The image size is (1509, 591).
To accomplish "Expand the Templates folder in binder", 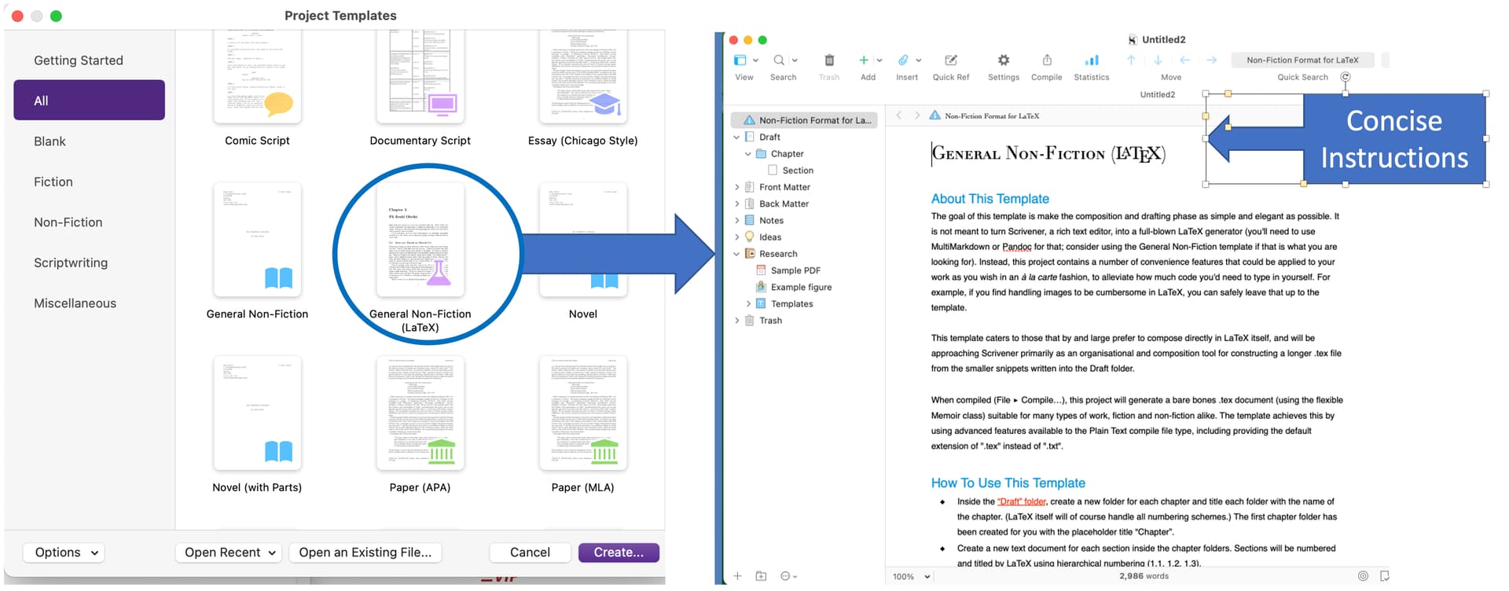I will (x=748, y=304).
